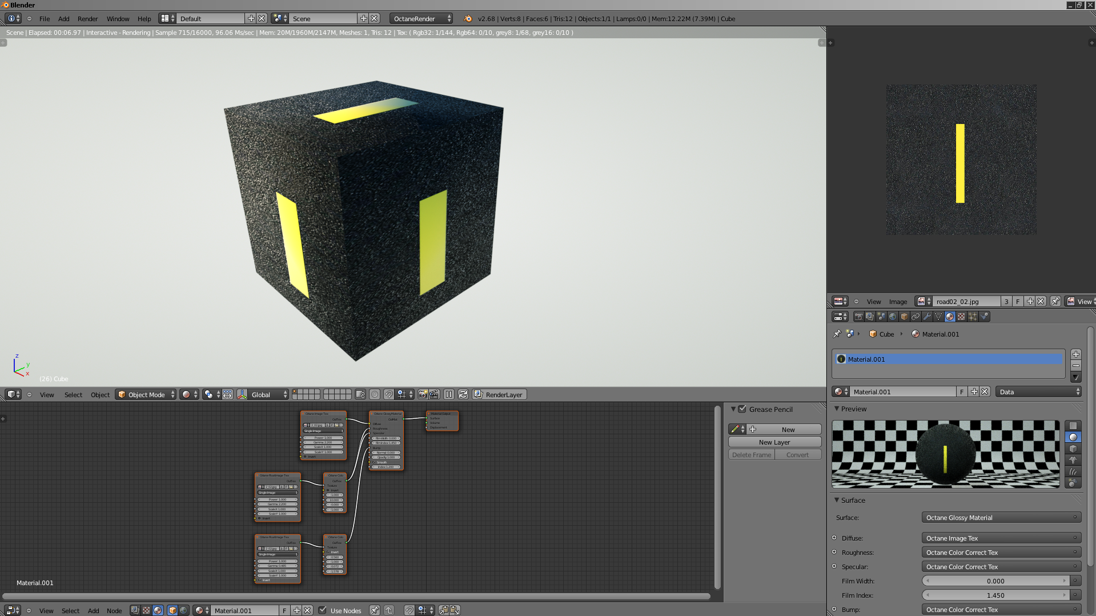Collapse the Surface panel

pos(837,500)
